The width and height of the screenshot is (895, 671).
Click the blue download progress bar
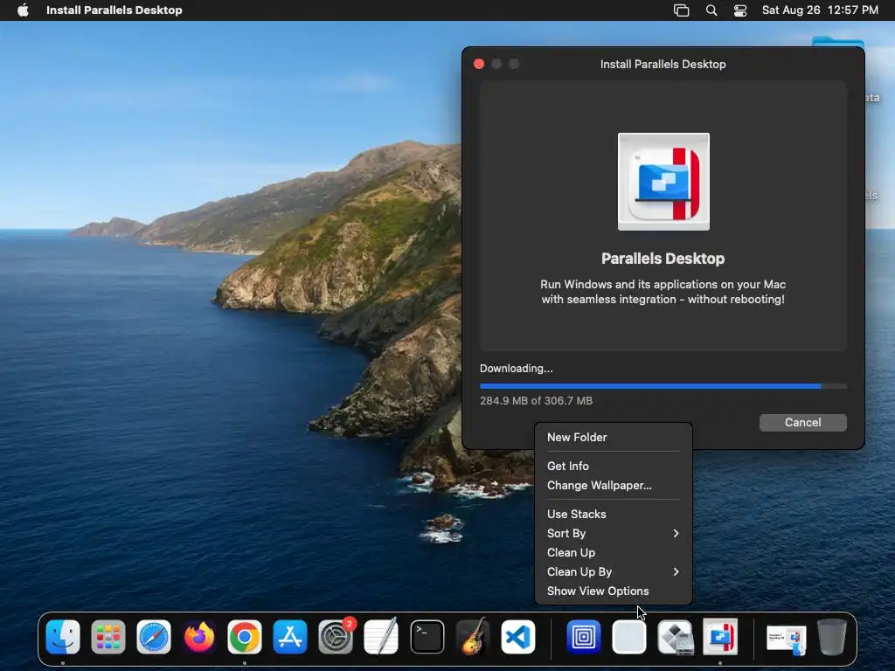(663, 386)
